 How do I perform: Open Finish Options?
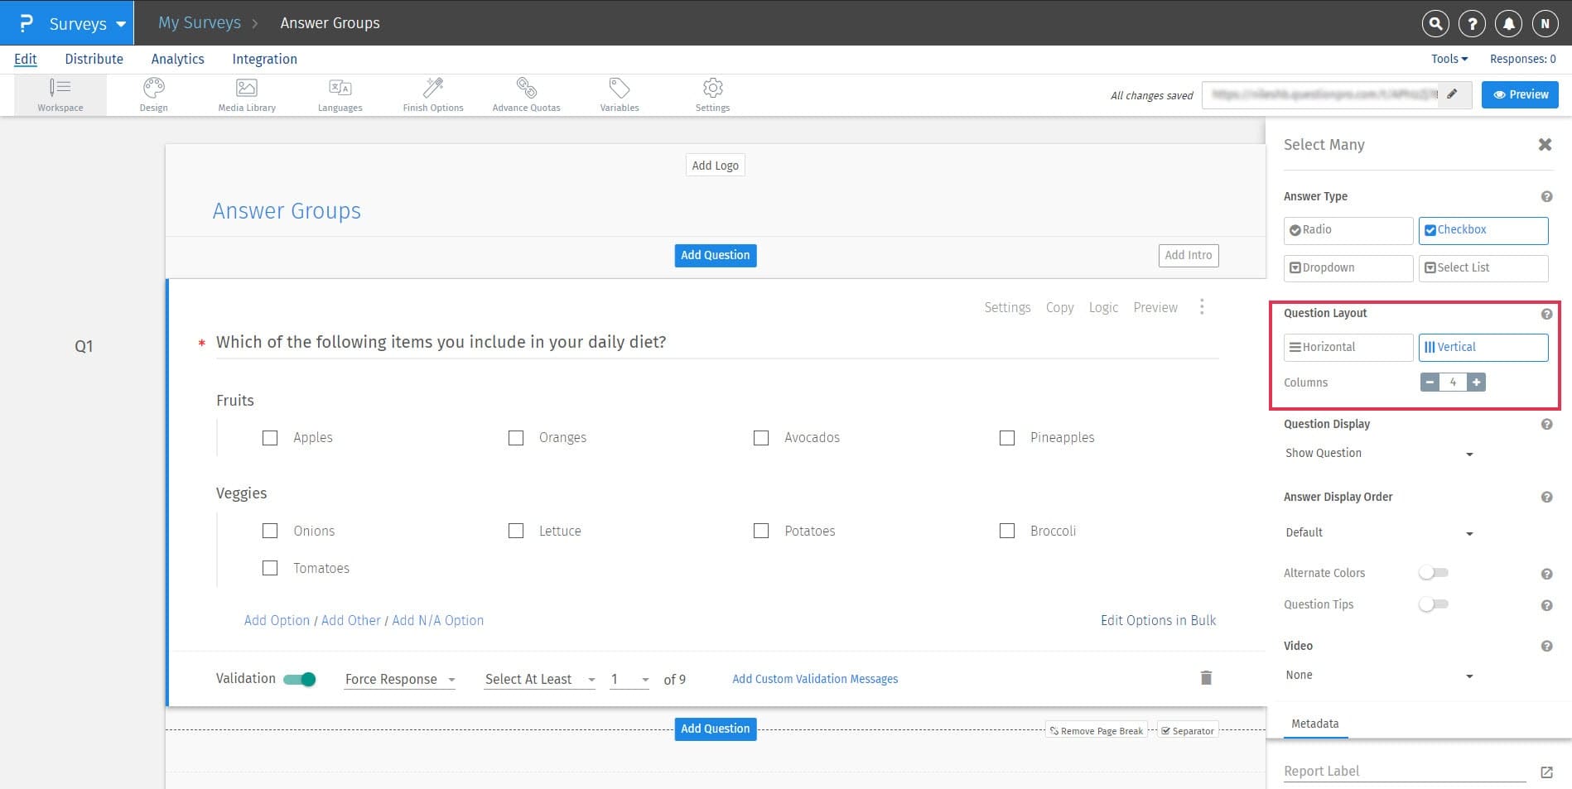tap(432, 94)
